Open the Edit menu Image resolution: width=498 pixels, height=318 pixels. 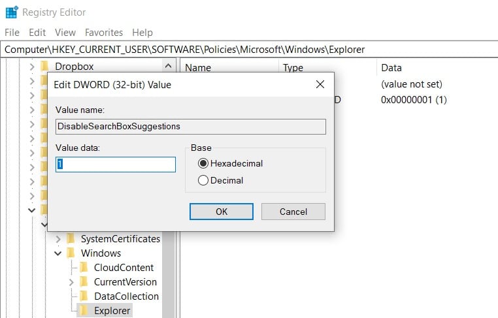[37, 32]
